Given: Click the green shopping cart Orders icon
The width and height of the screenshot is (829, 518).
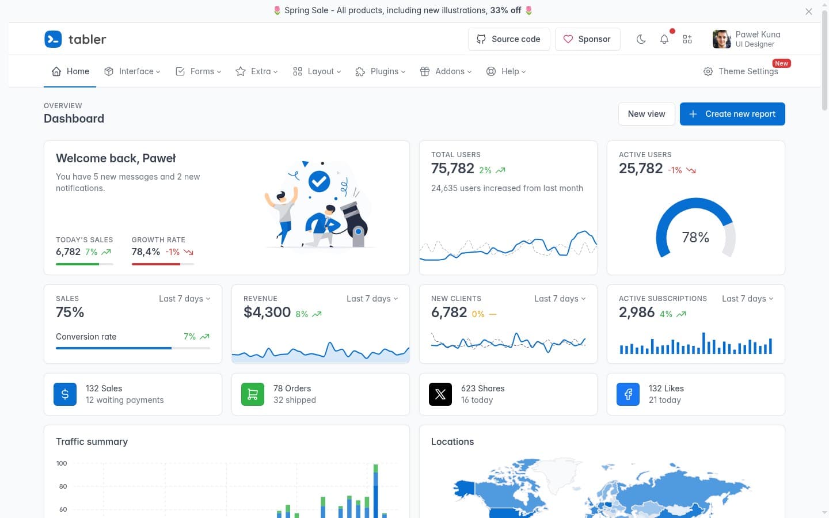Looking at the screenshot, I should (253, 394).
